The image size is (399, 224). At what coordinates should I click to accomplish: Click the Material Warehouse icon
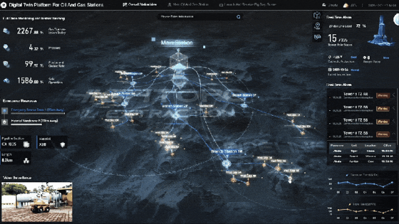[4, 122]
